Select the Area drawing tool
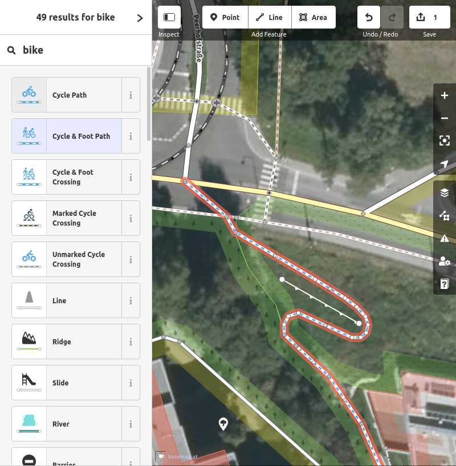Image resolution: width=456 pixels, height=466 pixels. 313,17
